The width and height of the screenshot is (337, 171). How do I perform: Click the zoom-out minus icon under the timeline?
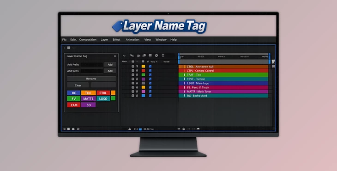pyautogui.click(x=179, y=129)
